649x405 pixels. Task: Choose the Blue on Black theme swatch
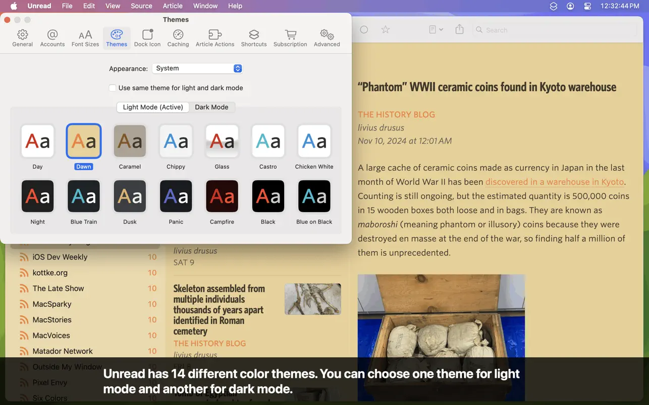[314, 196]
